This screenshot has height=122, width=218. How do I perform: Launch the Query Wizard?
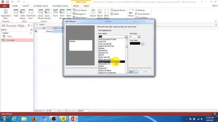[x=41, y=14]
